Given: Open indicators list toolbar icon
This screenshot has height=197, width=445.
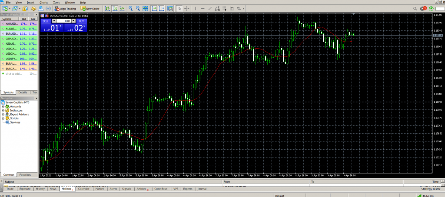Looking at the screenshot, I should [170, 9].
